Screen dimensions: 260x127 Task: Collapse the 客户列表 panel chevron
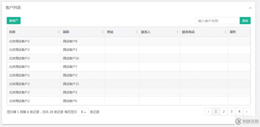(250, 8)
